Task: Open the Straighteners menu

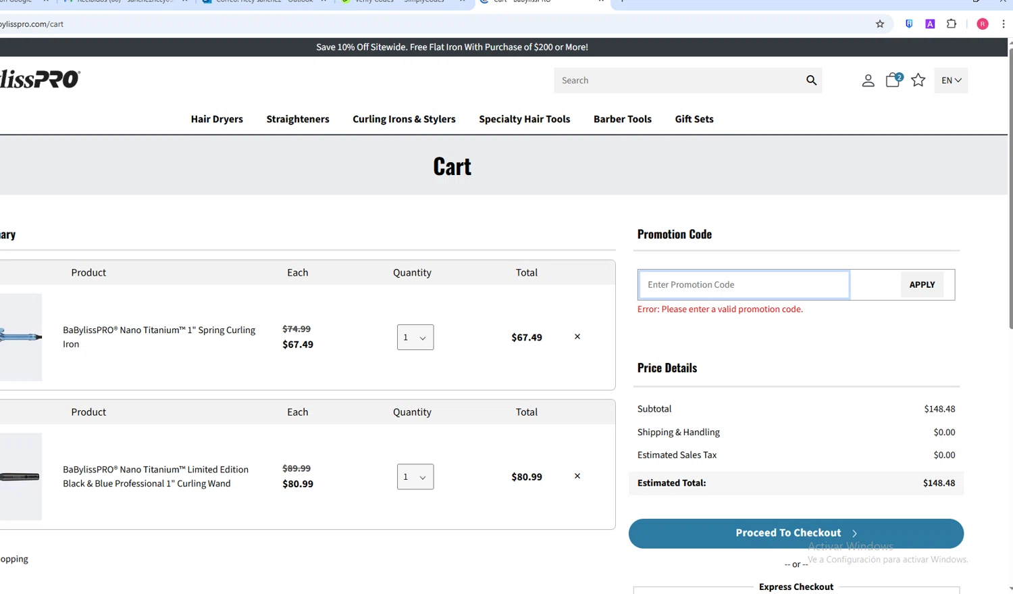Action: [298, 119]
